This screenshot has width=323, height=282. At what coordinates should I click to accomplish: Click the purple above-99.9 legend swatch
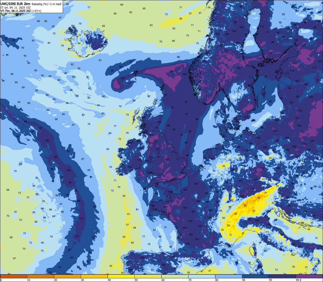(309, 276)
